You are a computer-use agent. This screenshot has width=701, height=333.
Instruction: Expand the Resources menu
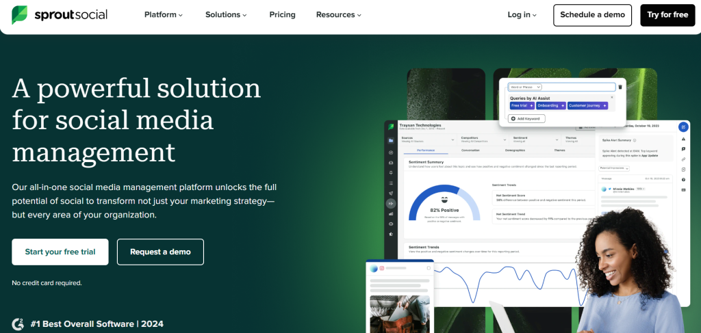pyautogui.click(x=338, y=15)
